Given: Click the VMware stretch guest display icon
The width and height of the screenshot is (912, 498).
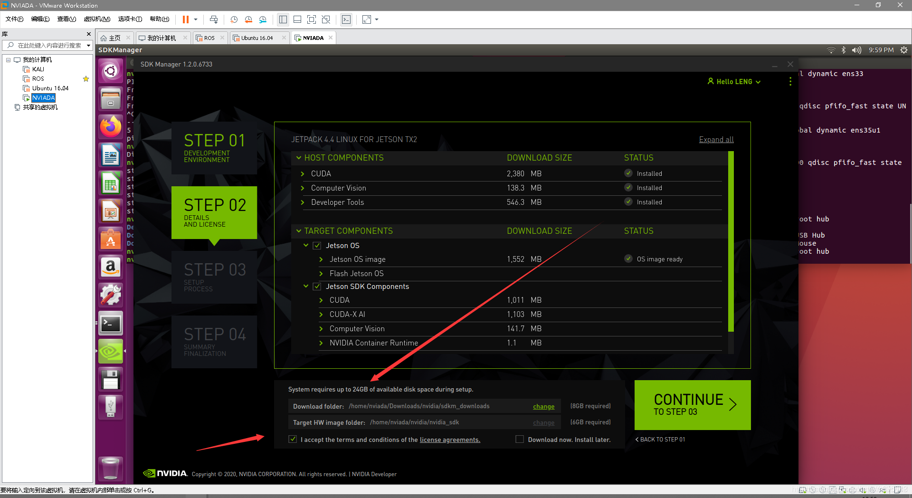Looking at the screenshot, I should (x=367, y=19).
